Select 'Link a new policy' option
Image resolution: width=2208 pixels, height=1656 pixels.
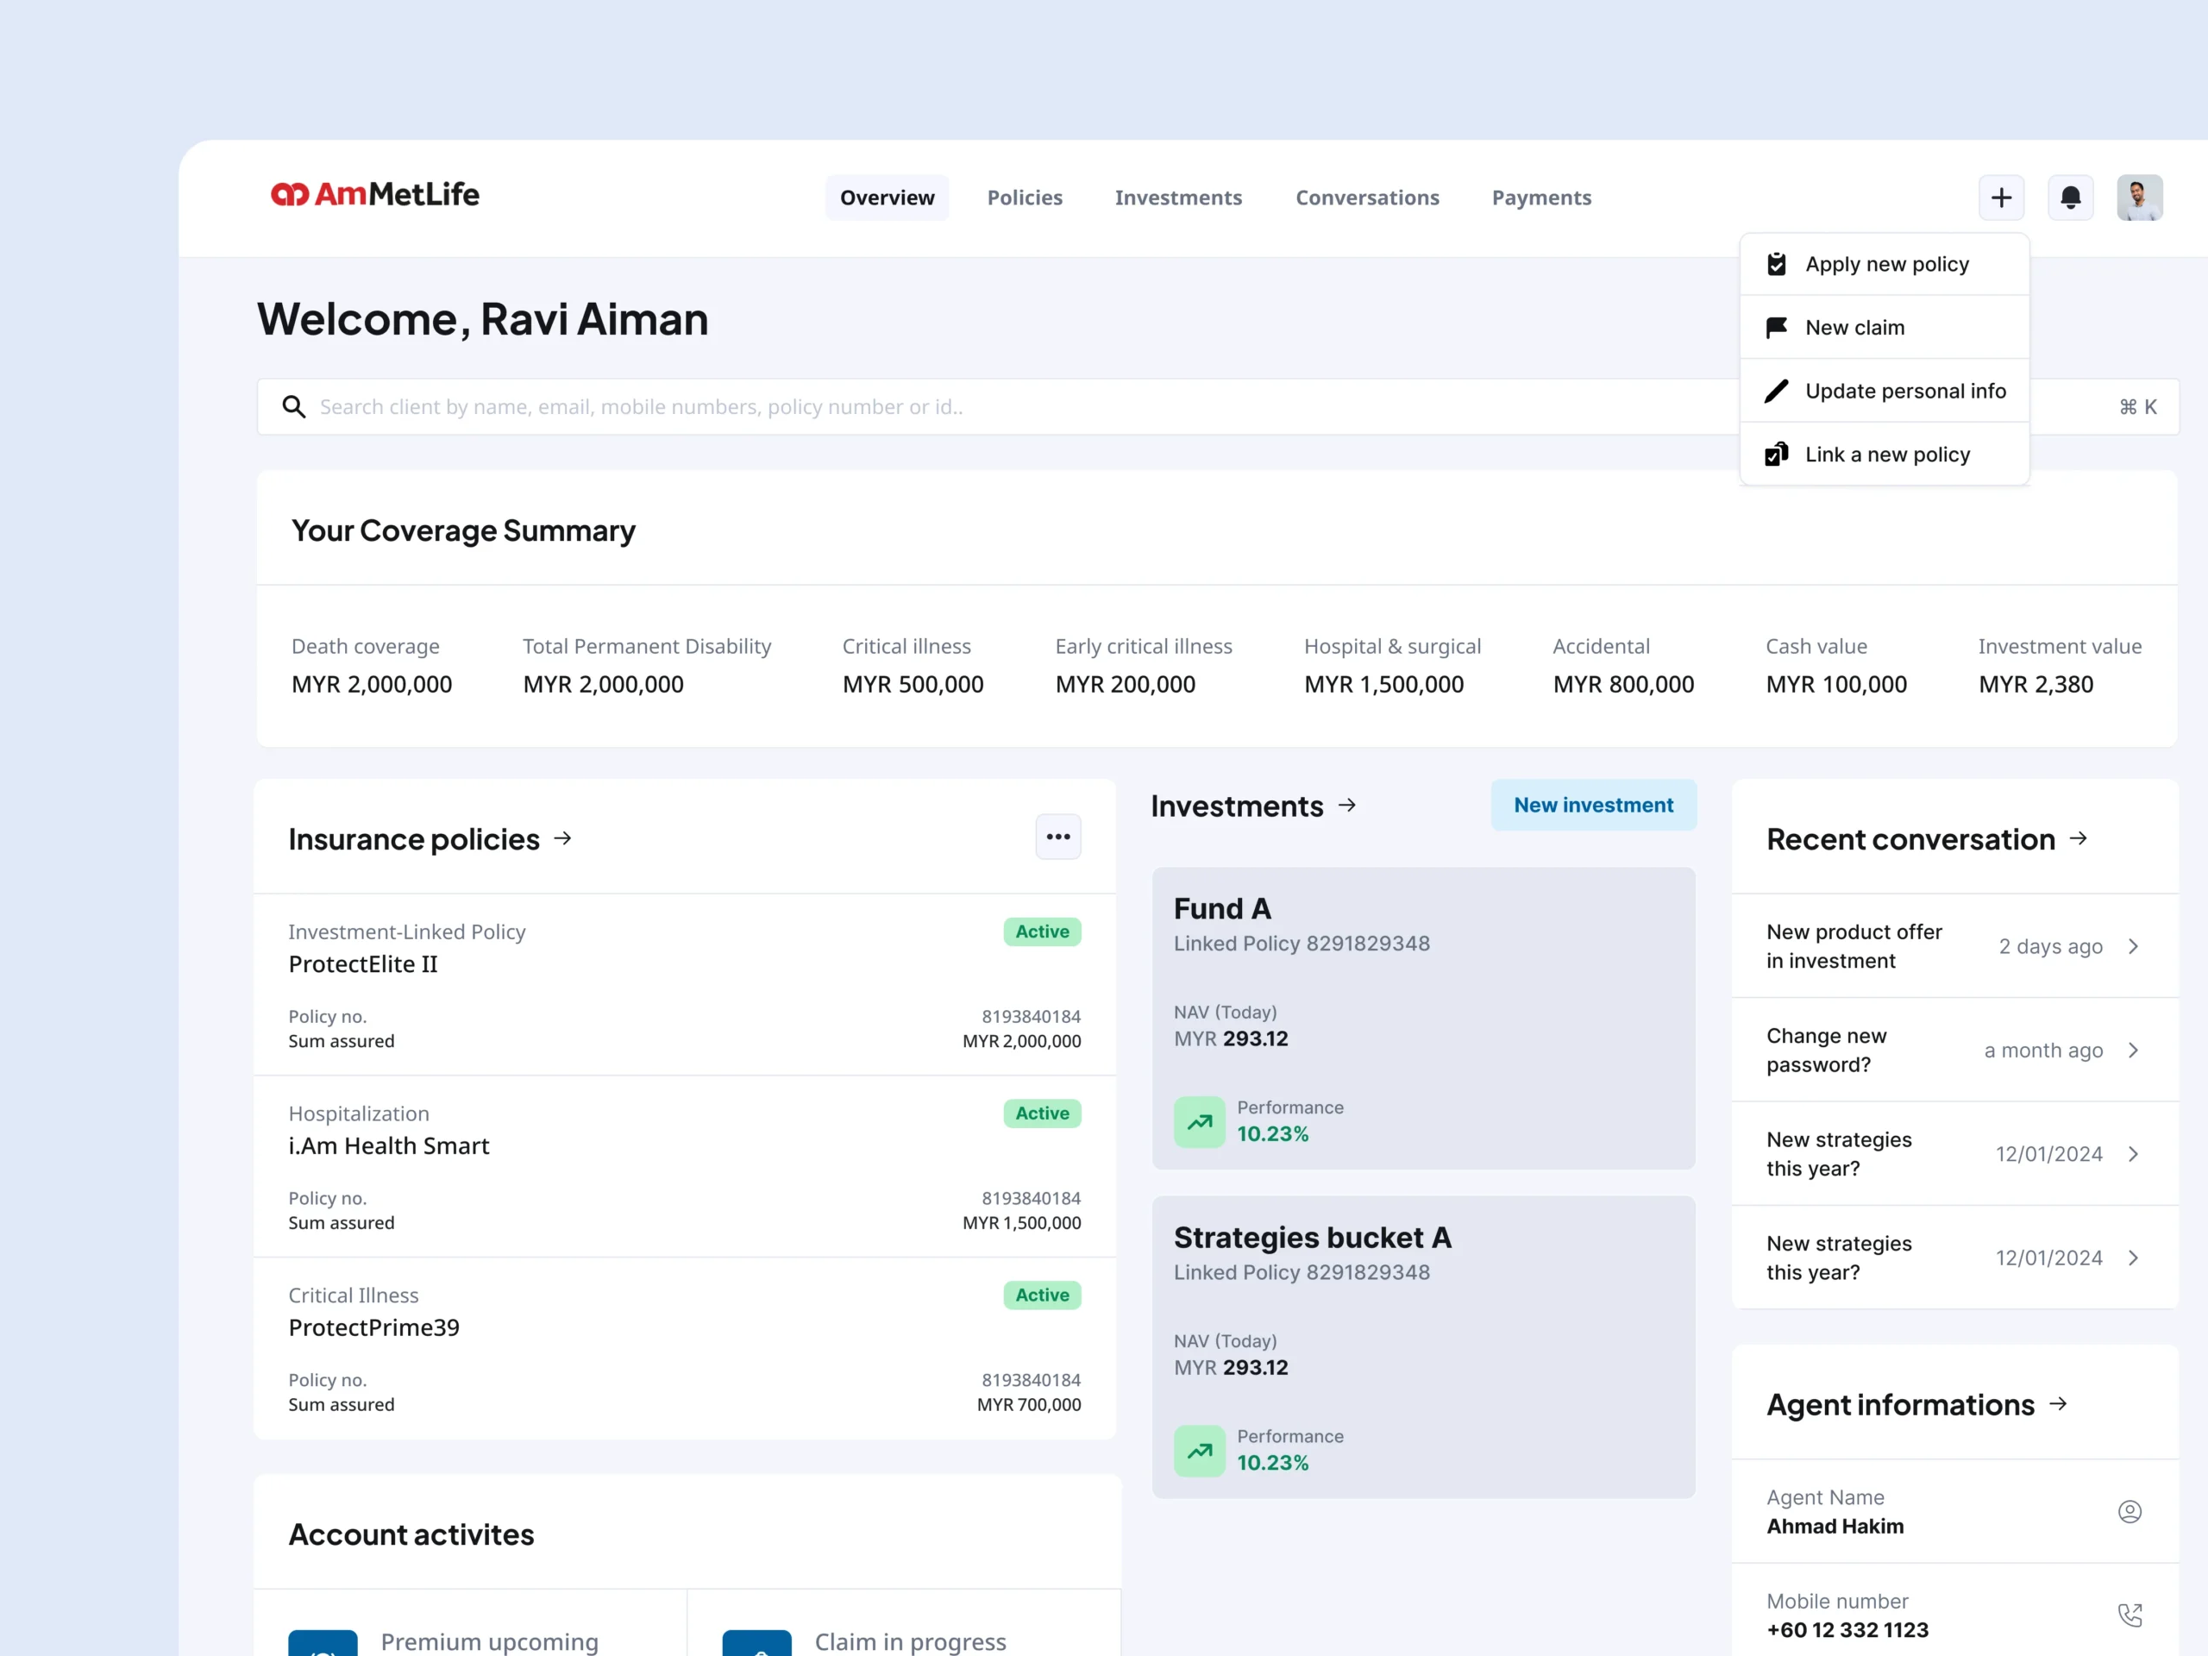tap(1886, 455)
